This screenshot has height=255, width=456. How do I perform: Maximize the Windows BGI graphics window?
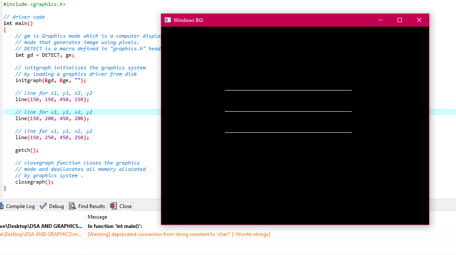tap(400, 19)
